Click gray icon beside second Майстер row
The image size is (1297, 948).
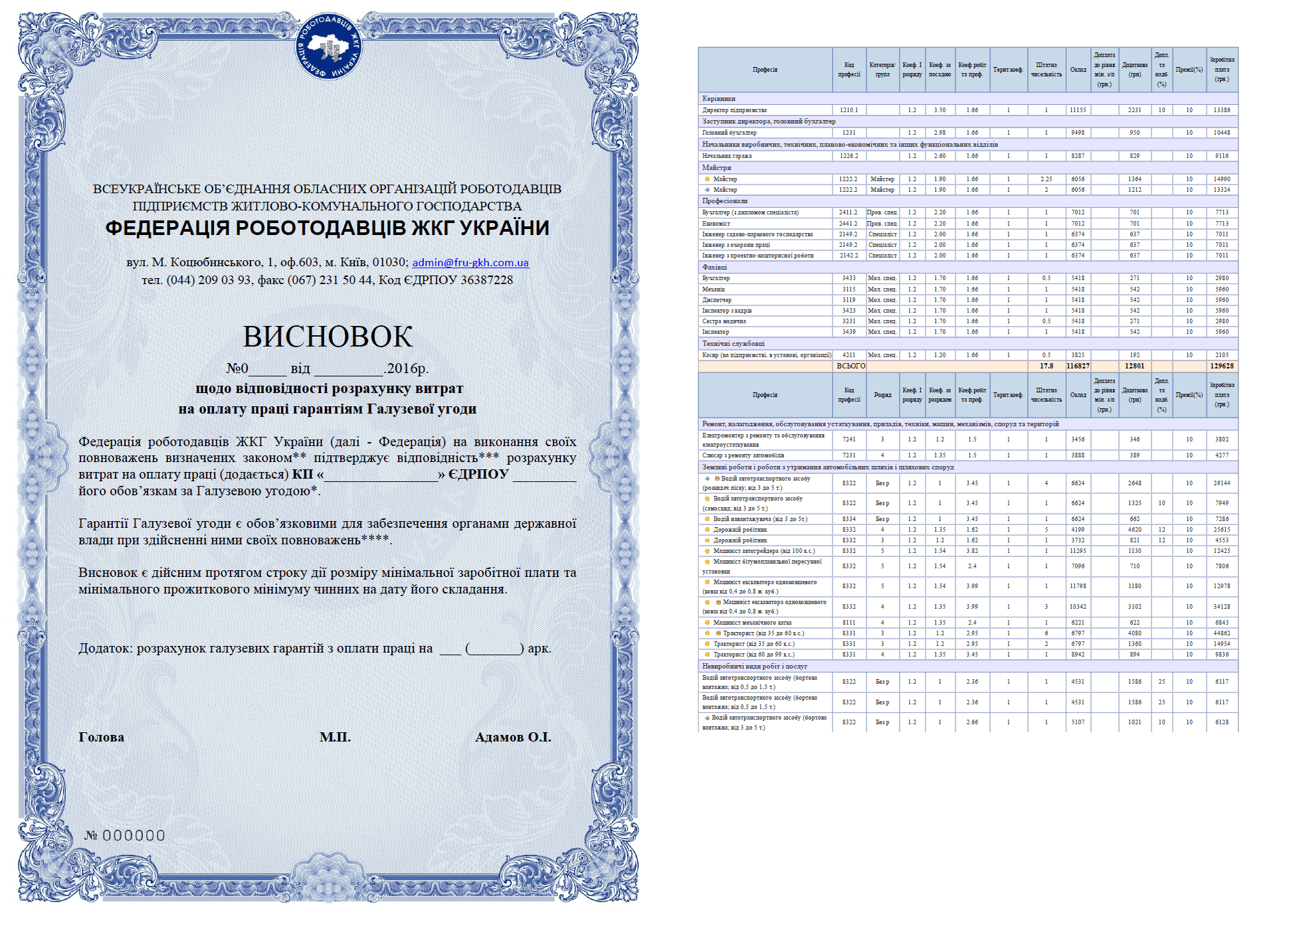pos(707,190)
